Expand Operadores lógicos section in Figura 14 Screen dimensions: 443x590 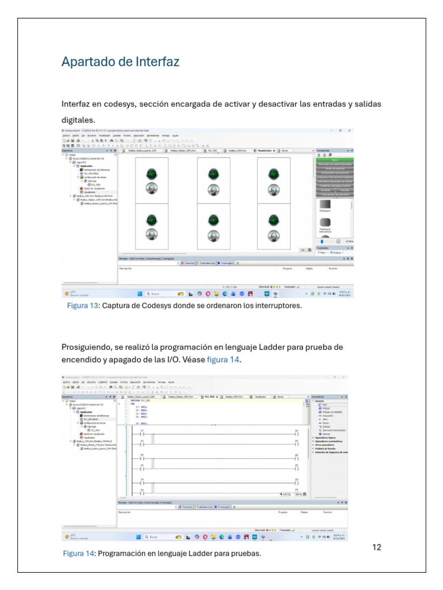click(313, 438)
